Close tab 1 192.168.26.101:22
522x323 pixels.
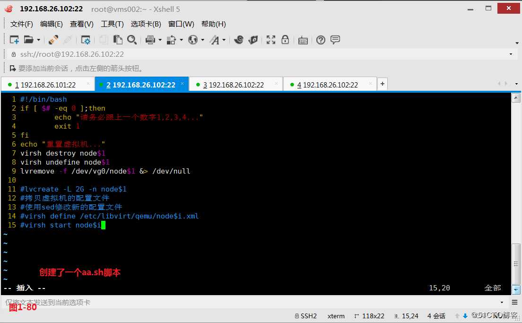point(88,84)
